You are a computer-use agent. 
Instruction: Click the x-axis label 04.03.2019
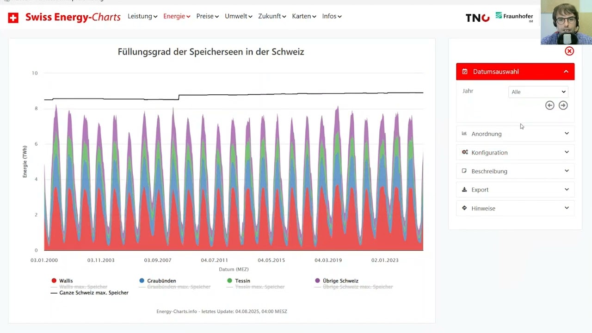point(328,260)
